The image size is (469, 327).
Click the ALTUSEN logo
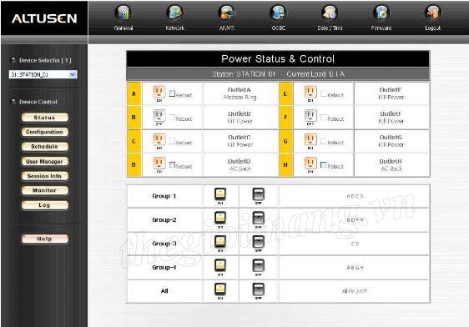(44, 18)
